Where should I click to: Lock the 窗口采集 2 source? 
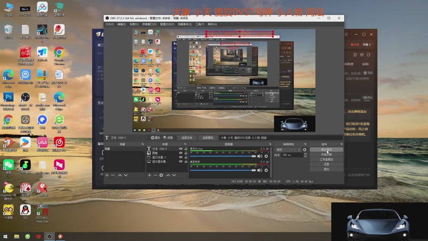click(x=186, y=157)
